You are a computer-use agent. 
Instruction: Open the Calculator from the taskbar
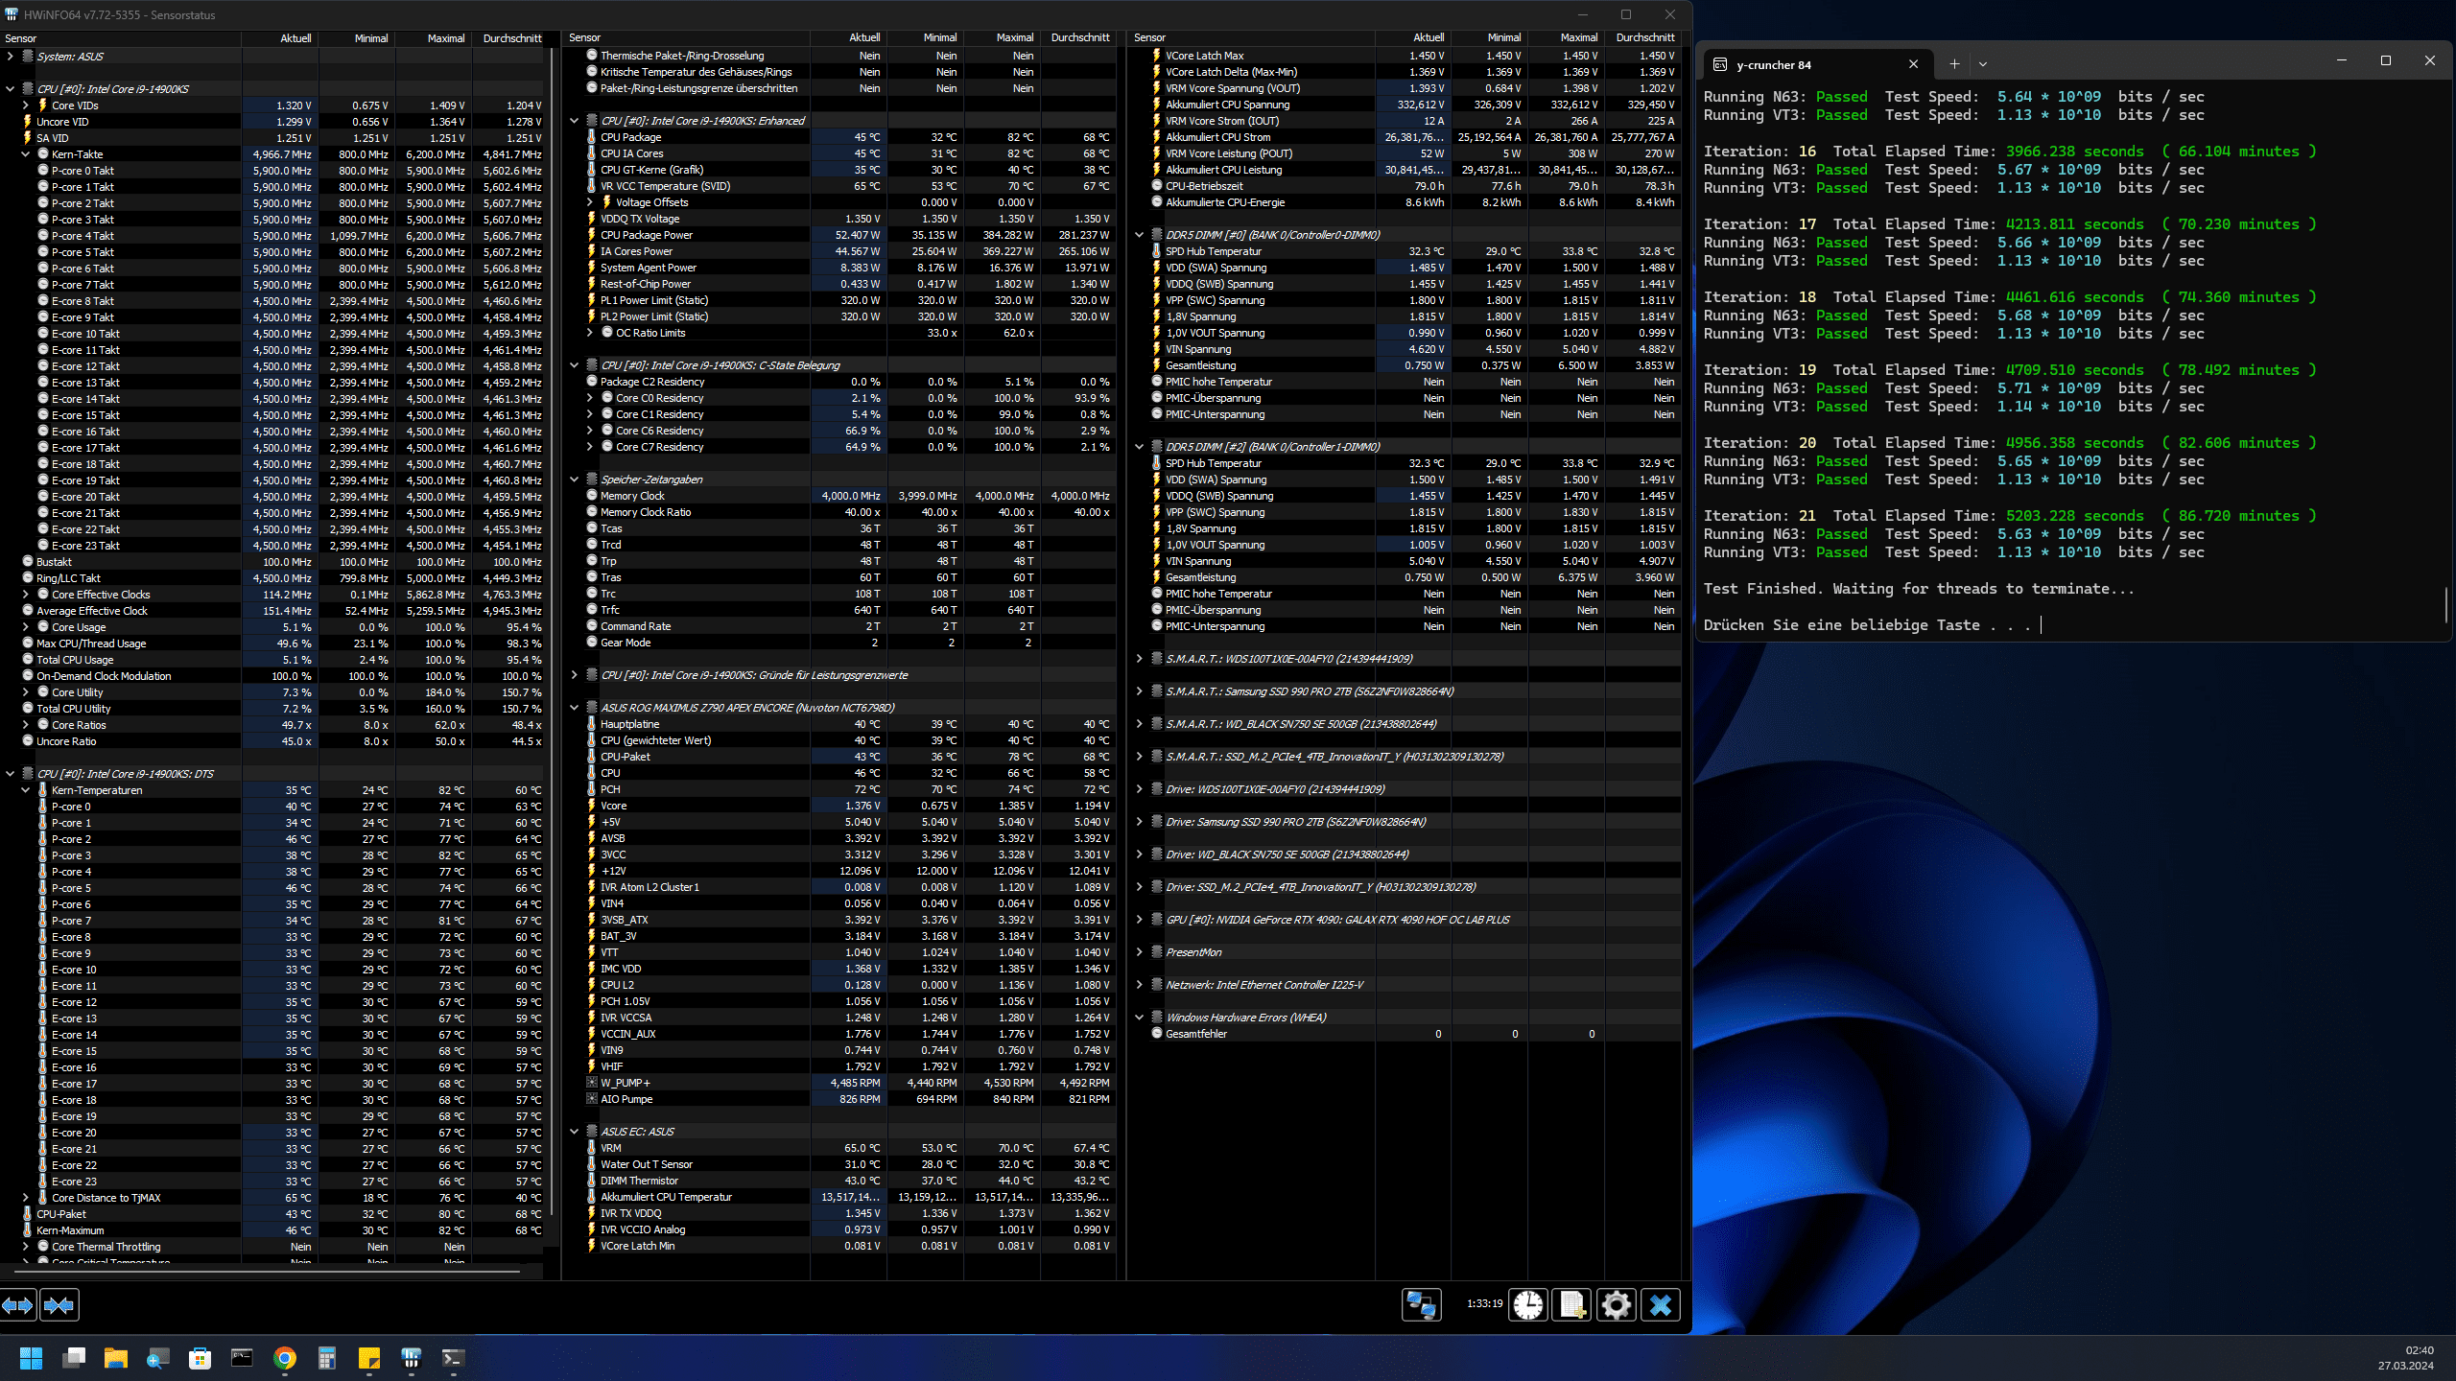(x=327, y=1358)
